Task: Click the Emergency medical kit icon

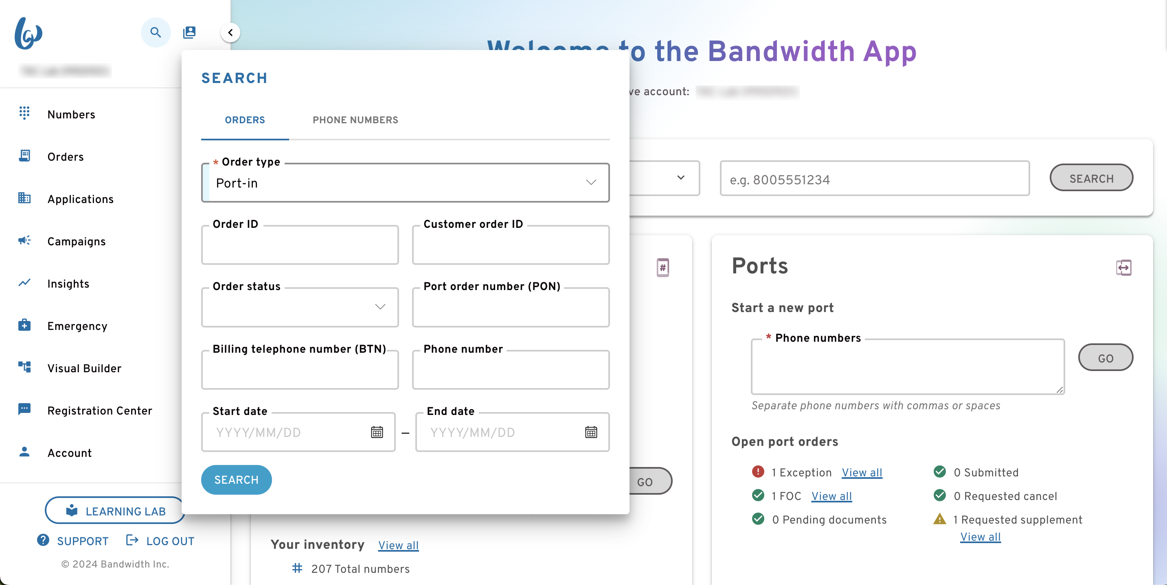Action: click(24, 325)
